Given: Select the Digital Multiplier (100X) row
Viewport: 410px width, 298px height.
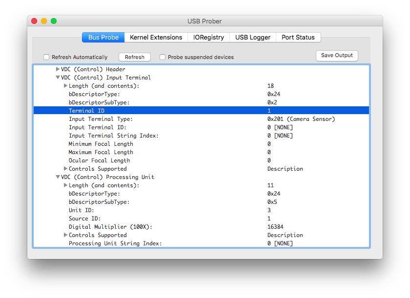Looking at the screenshot, I should point(201,227).
